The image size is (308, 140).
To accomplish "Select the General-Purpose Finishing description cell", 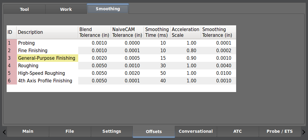I will coord(47,58).
